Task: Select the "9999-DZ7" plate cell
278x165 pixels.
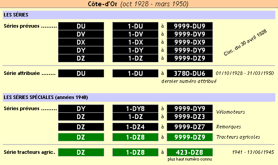Action: pyautogui.click(x=189, y=127)
